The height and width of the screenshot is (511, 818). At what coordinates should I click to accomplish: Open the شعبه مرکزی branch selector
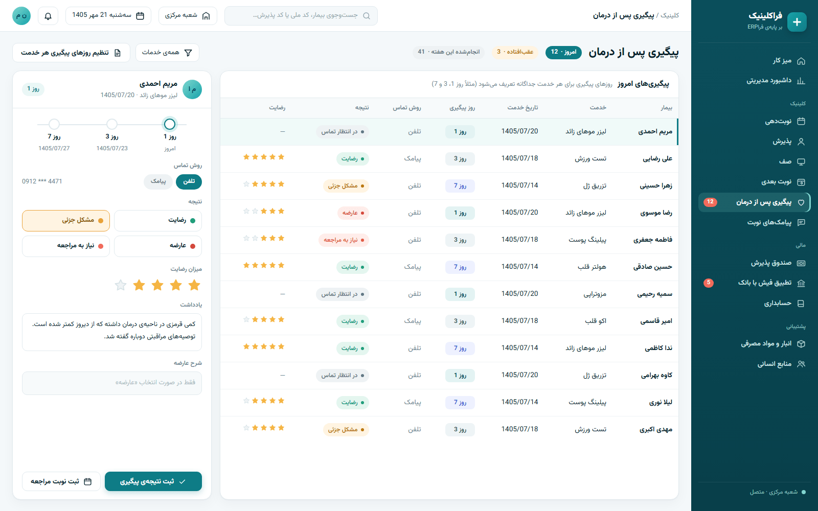pos(188,16)
